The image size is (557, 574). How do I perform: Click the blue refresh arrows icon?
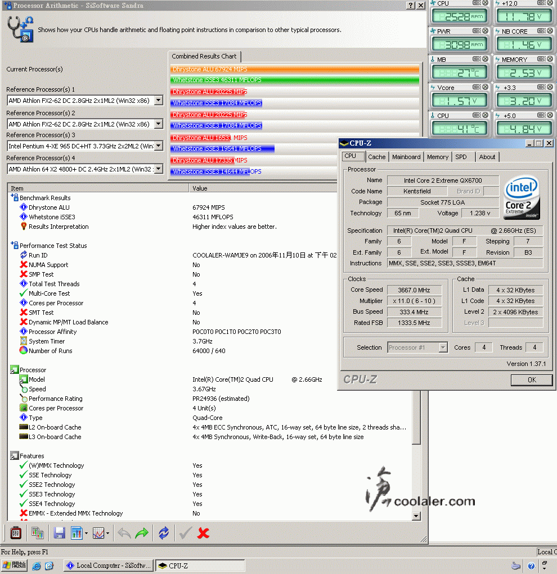(x=164, y=533)
